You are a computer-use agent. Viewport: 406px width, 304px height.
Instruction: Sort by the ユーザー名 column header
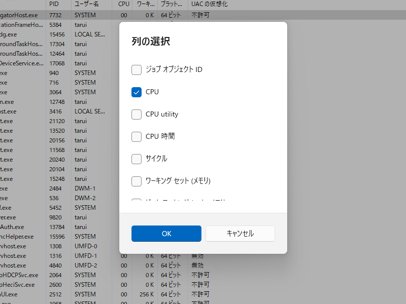coord(87,4)
